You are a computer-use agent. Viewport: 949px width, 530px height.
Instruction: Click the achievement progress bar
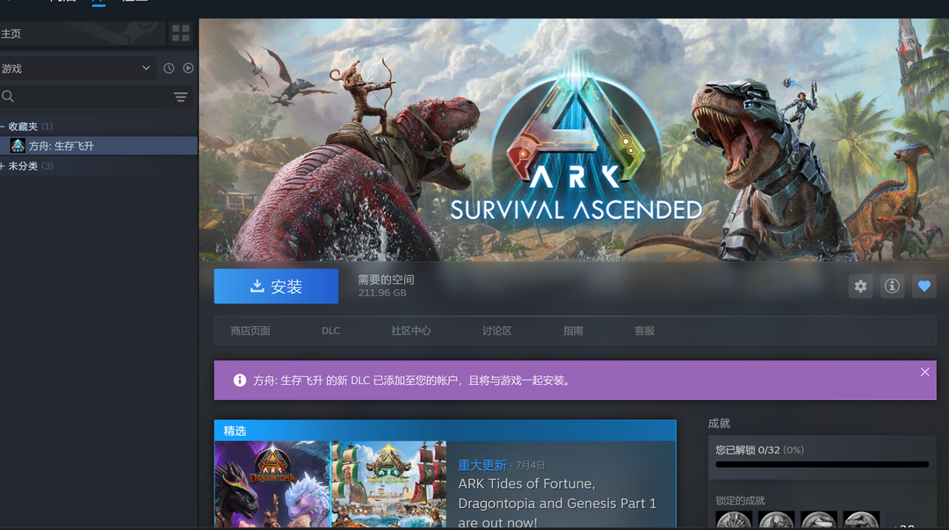coord(822,465)
